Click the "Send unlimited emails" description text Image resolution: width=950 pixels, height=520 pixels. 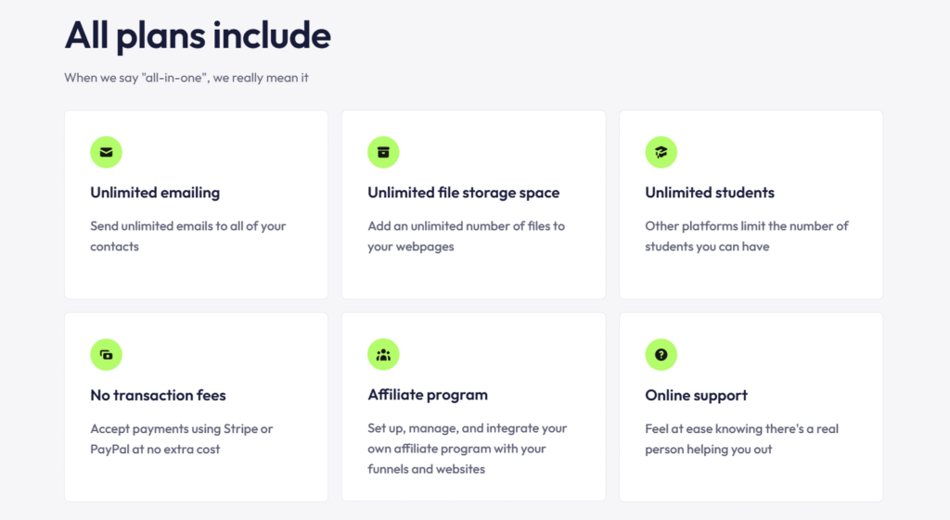coord(187,235)
